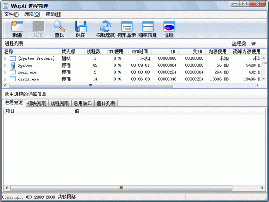Click process list scroll-right arrow
Screen dimensions: 269x202
point(258,85)
